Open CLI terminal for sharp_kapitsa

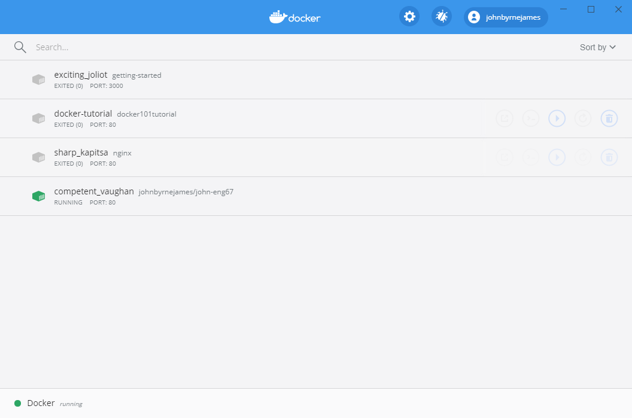(x=531, y=157)
